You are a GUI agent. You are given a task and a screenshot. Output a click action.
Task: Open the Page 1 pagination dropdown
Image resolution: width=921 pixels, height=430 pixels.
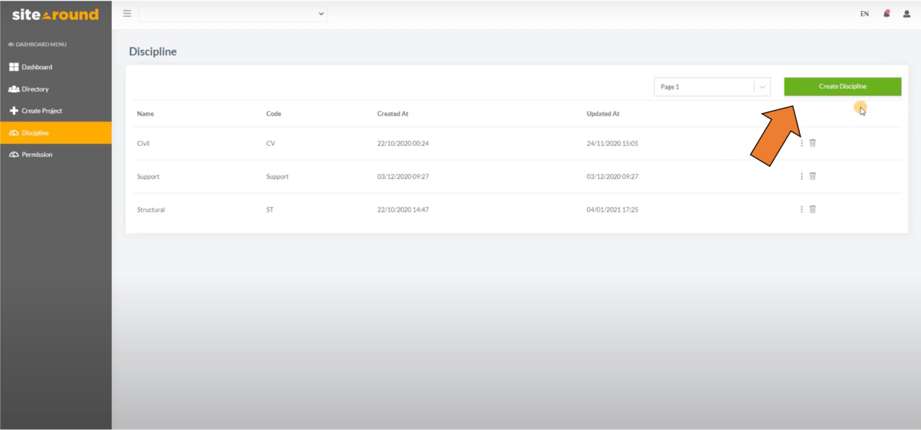point(712,86)
